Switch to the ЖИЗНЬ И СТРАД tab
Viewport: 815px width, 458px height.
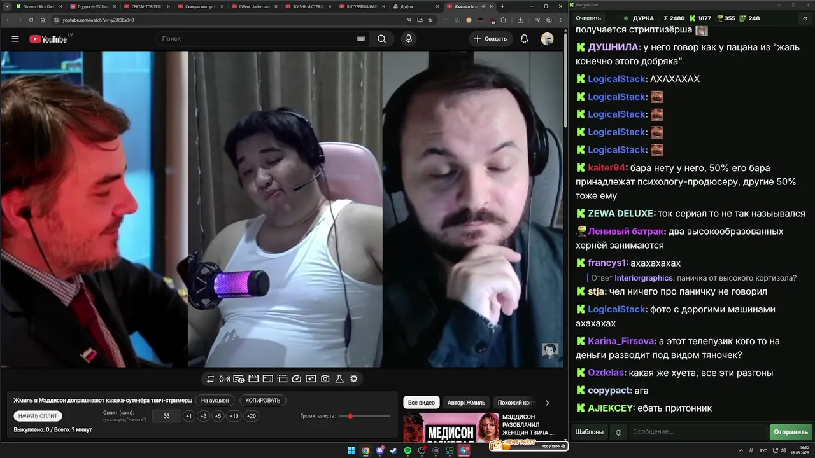coord(308,6)
